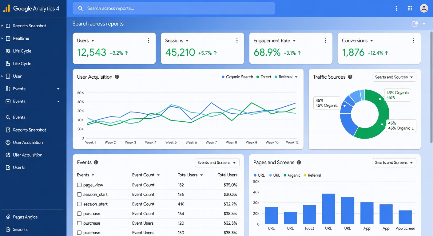Click the search across reports field
Image resolution: width=433 pixels, height=236 pixels.
(x=173, y=8)
